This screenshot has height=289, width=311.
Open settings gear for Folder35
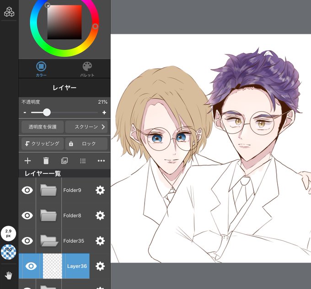[100, 241]
